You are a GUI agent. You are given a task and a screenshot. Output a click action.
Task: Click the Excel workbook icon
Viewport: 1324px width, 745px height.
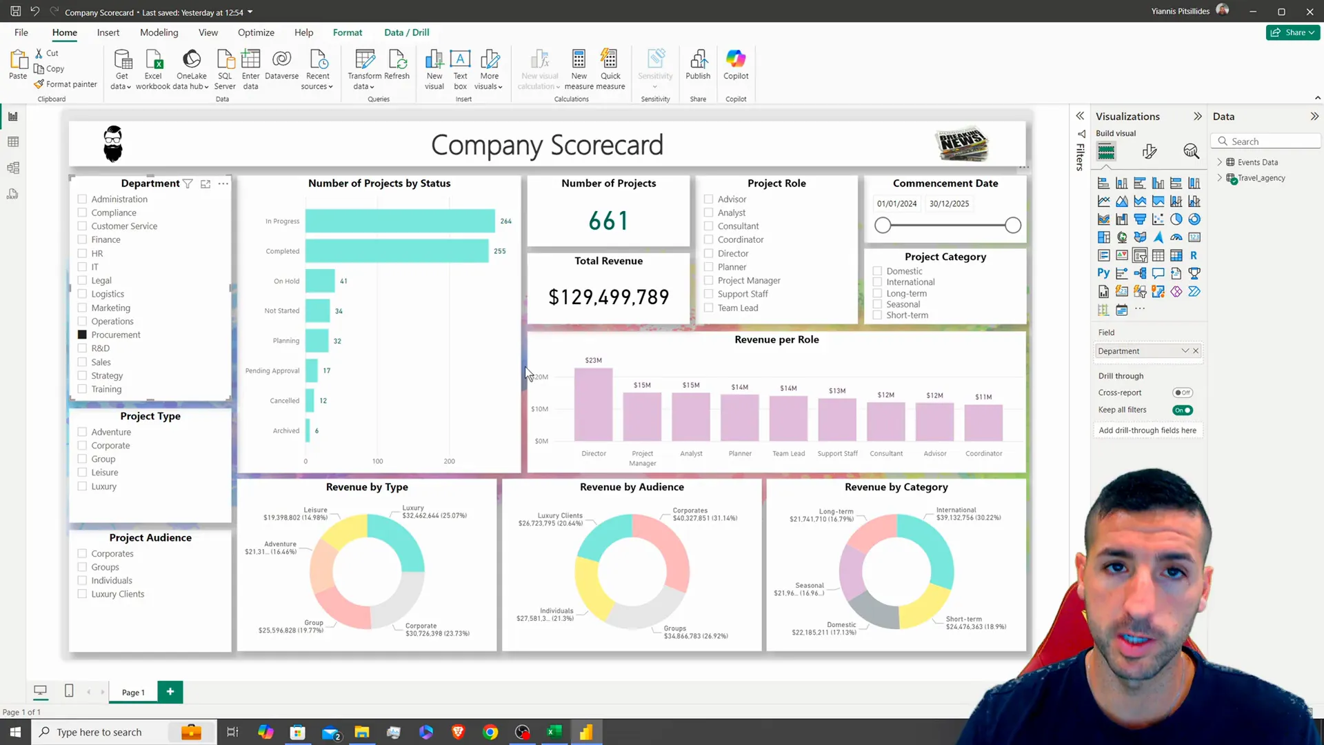pos(153,70)
